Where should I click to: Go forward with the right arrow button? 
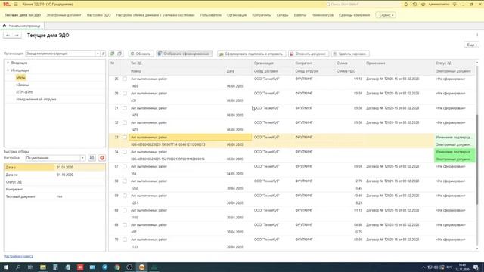coord(17,36)
